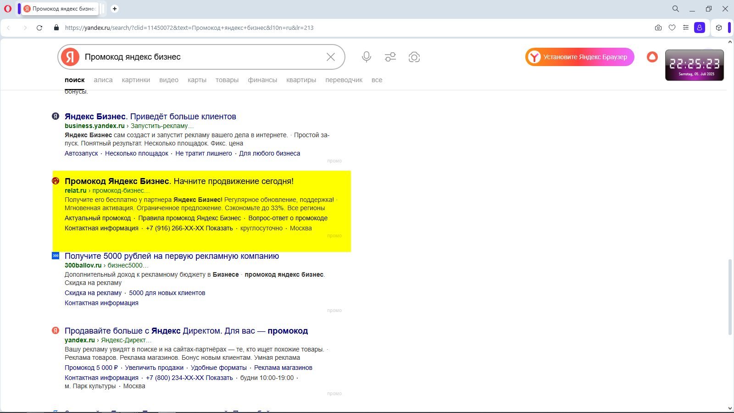Open the relat.ru domain link
The image size is (734, 413).
click(75, 190)
